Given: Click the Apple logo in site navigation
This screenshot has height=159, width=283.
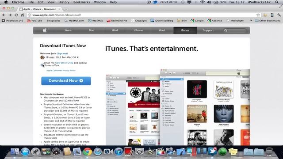Looking at the screenshot, I should 45,30.
